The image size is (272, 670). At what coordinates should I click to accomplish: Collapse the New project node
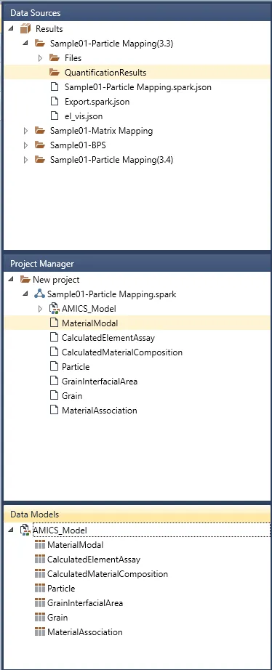11,280
